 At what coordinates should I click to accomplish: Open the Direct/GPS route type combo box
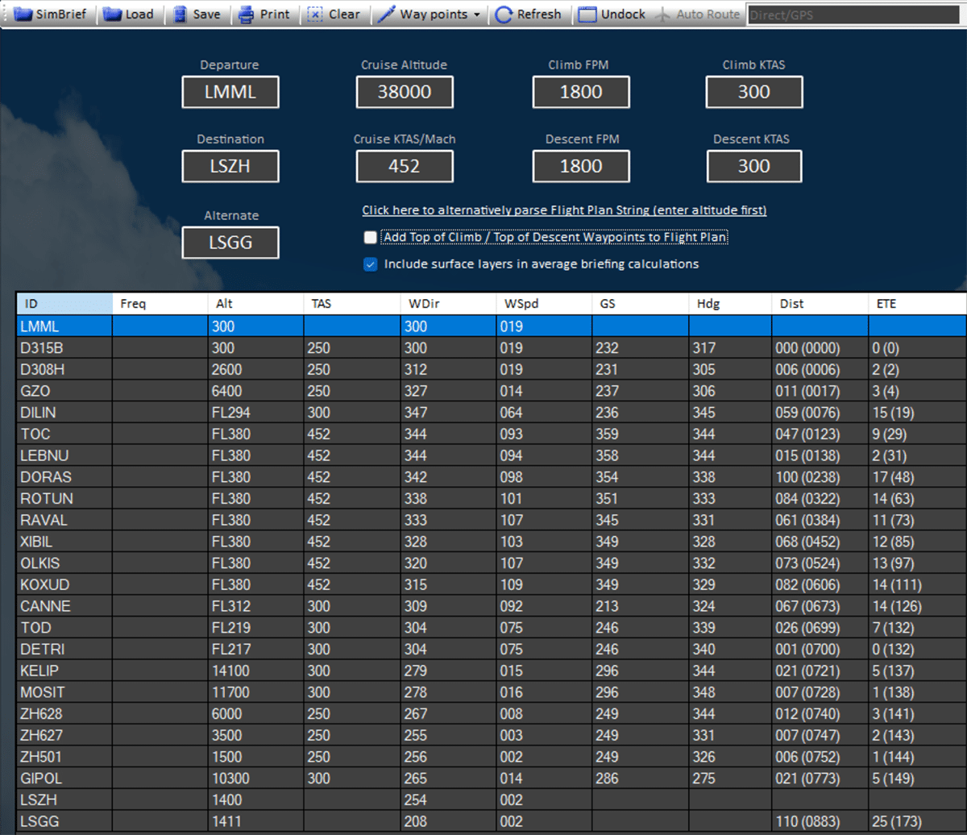click(x=854, y=15)
